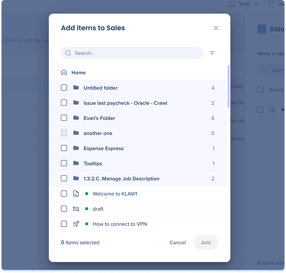Close the Add items to Sales dialog
Image resolution: width=286 pixels, height=273 pixels.
(x=216, y=28)
